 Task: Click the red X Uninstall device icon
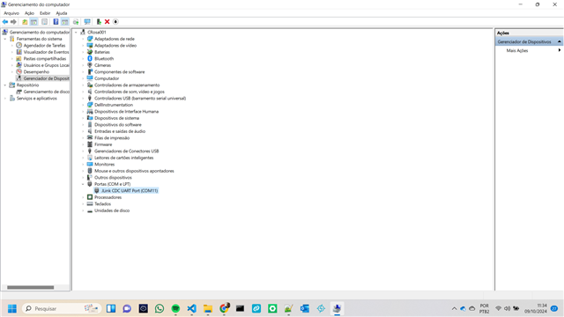point(107,22)
